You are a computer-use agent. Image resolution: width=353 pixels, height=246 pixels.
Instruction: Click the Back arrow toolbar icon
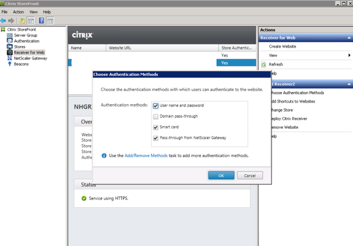(4, 21)
